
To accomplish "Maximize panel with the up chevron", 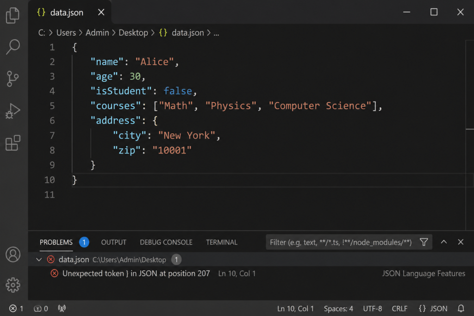I will click(443, 242).
